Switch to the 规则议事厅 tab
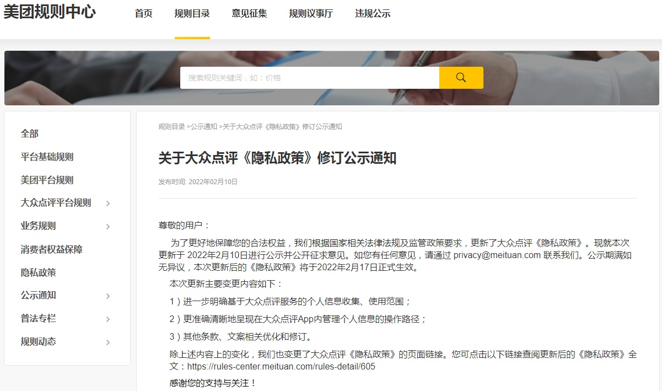This screenshot has height=391, width=662. coord(311,14)
